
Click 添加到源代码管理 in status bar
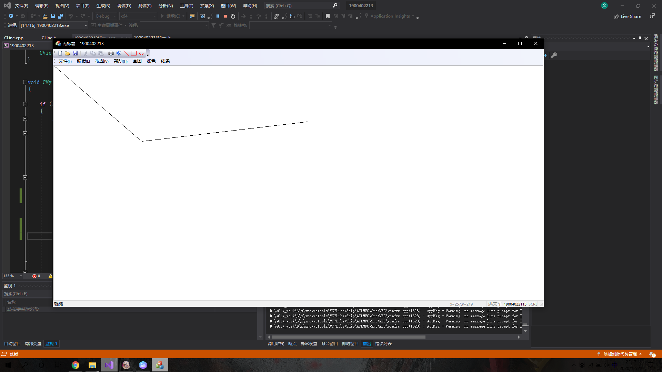(x=620, y=354)
